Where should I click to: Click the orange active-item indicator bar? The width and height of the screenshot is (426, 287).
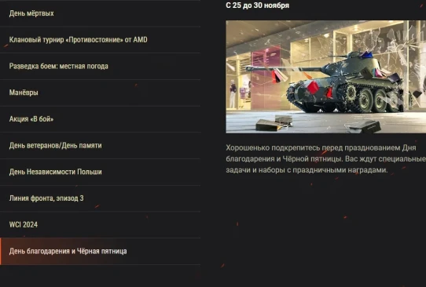pos(1,251)
